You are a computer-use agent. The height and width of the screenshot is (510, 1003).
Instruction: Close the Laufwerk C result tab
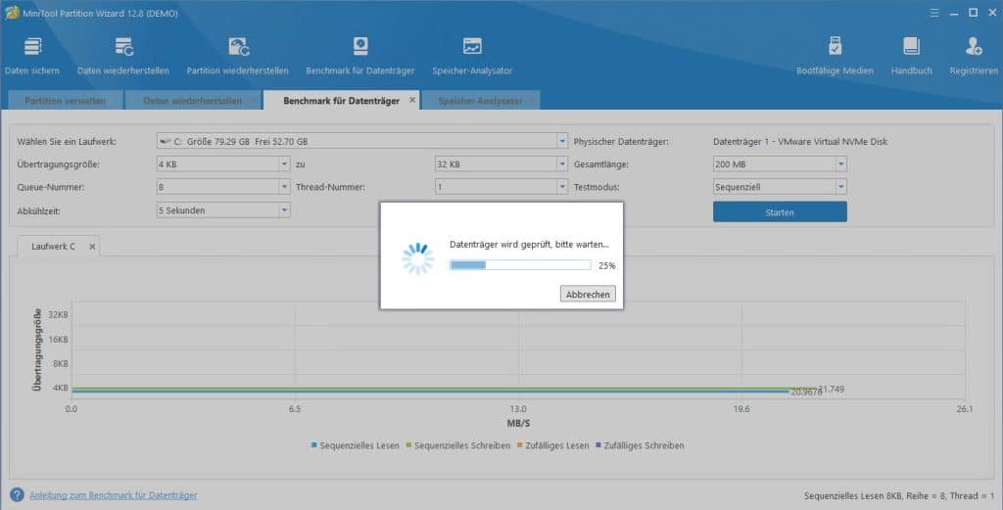tap(92, 246)
